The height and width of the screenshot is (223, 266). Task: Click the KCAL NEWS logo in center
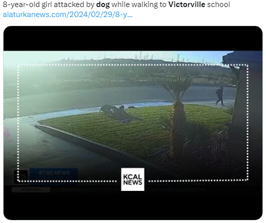click(x=132, y=179)
